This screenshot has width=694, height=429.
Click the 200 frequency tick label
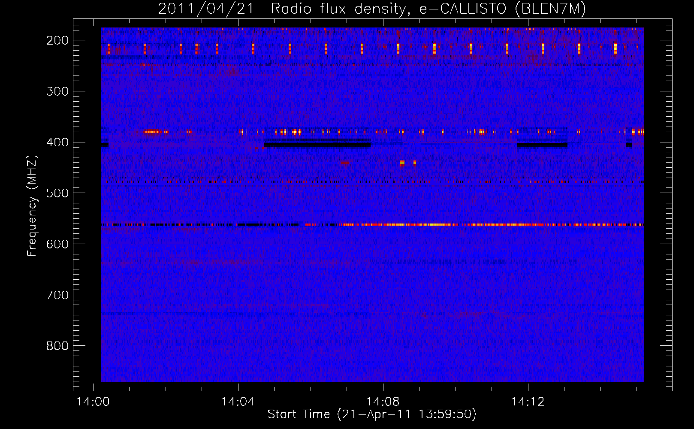(x=57, y=40)
